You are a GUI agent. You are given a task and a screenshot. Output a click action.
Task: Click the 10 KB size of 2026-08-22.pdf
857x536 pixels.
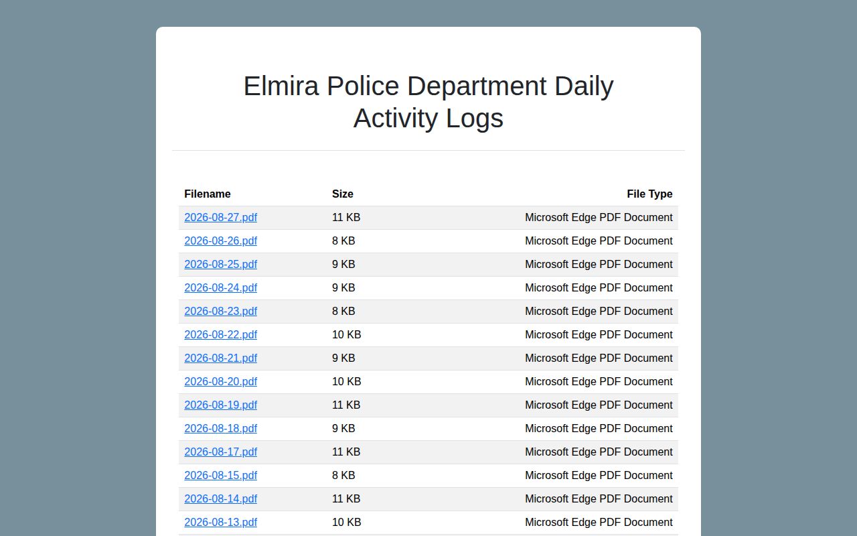347,335
